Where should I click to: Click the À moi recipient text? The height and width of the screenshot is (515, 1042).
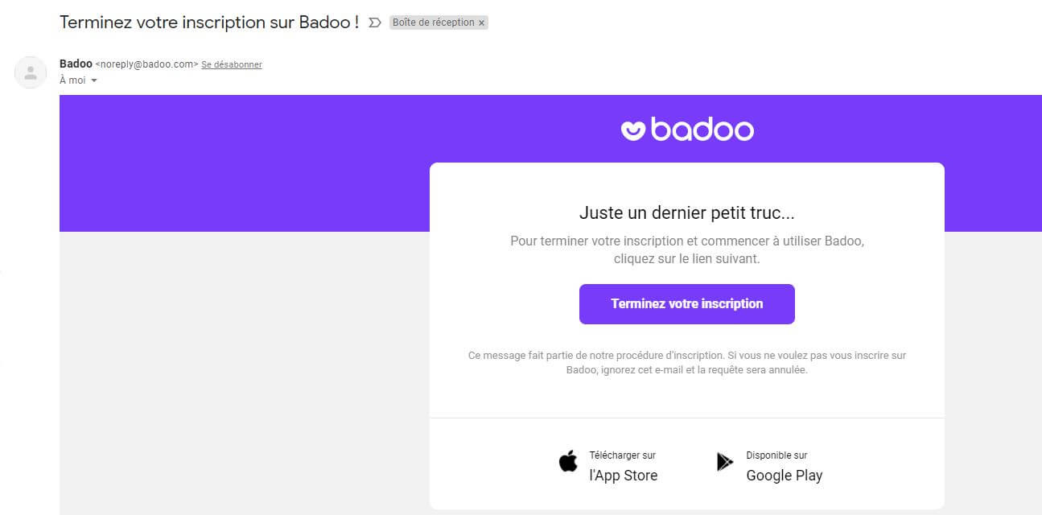[72, 80]
